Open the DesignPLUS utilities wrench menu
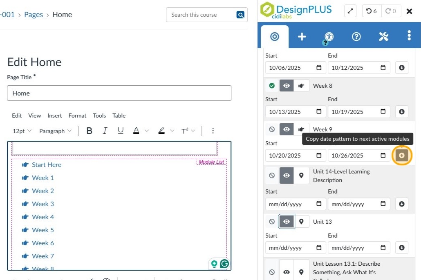This screenshot has height=280, width=421. point(383,36)
